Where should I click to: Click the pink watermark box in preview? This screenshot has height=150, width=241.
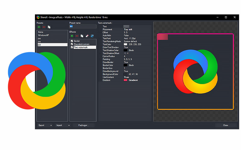(162, 37)
